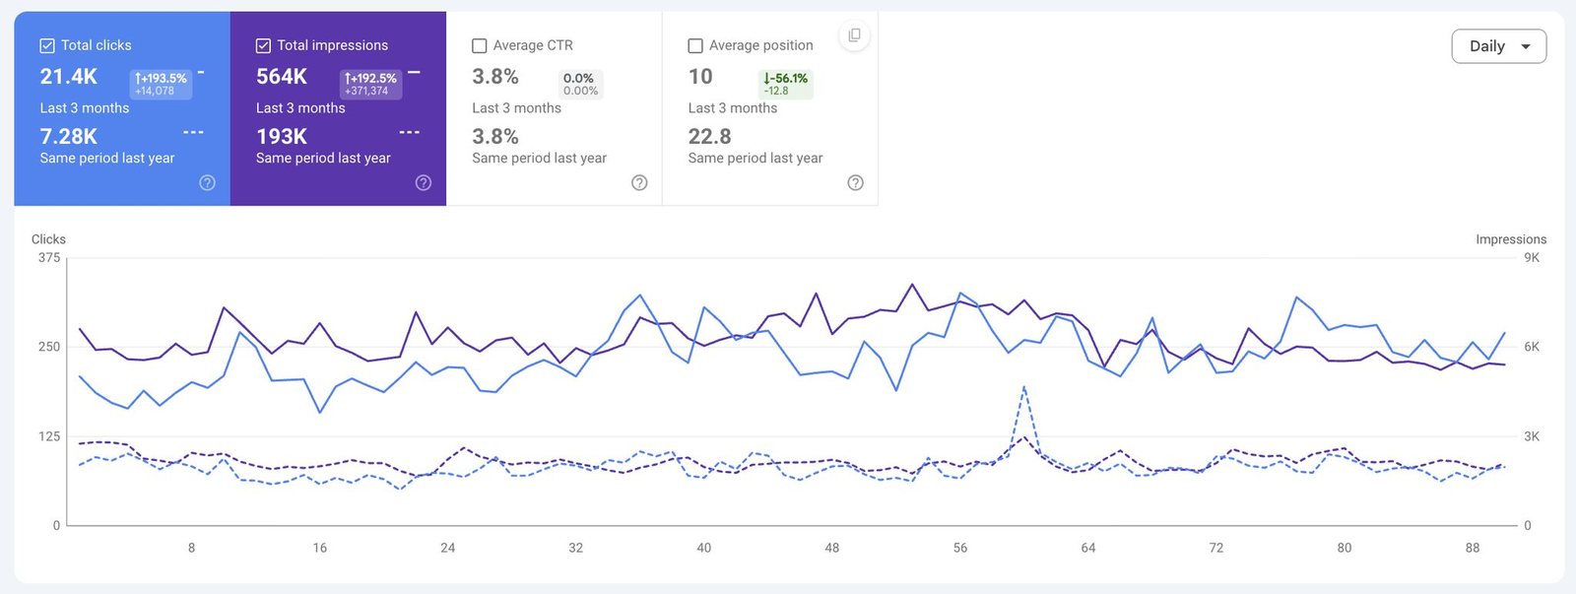Click the 250 clicks axis tick

tap(49, 347)
